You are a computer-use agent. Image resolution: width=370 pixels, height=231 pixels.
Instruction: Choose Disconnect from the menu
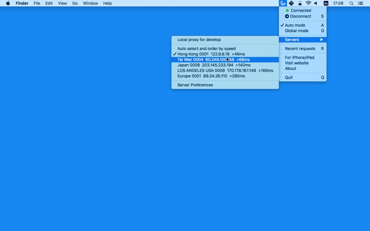303,16
